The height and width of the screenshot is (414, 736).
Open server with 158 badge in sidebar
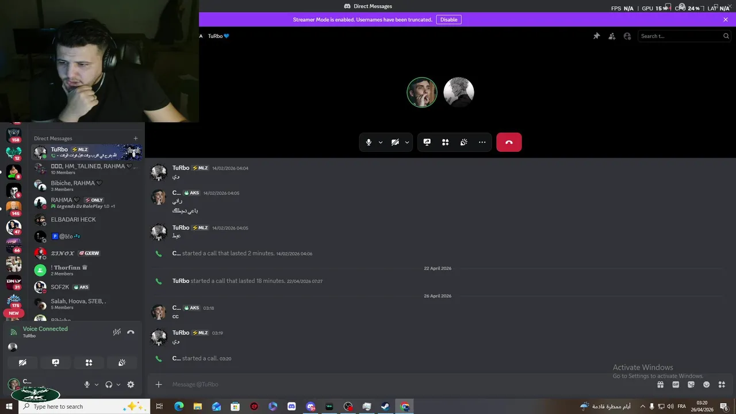(x=14, y=134)
